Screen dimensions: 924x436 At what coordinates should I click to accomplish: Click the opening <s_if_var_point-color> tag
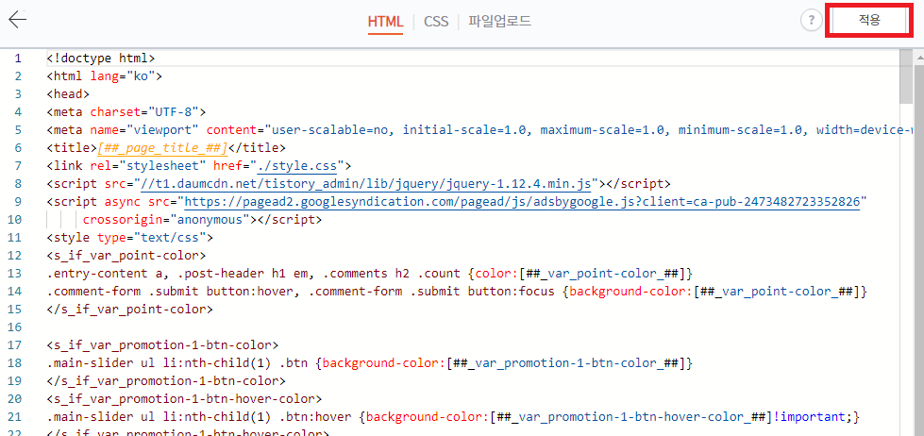tap(126, 256)
